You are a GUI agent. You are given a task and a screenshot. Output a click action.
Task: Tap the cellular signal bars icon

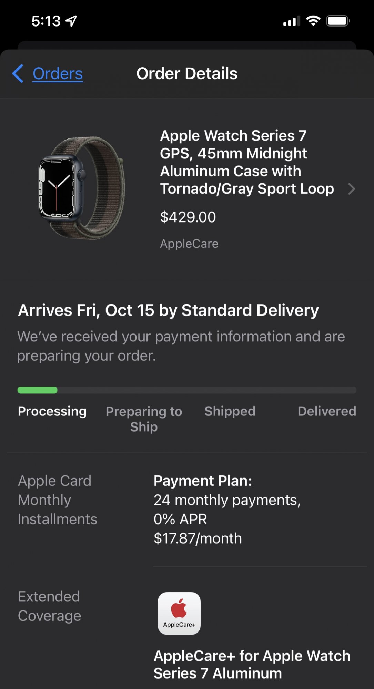coord(291,21)
